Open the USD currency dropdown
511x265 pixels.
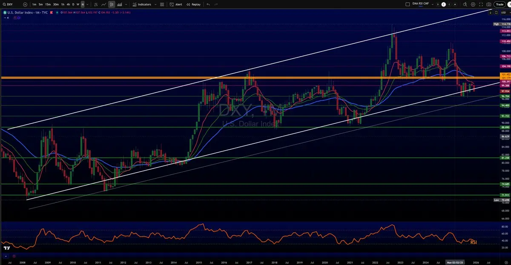tap(505, 13)
